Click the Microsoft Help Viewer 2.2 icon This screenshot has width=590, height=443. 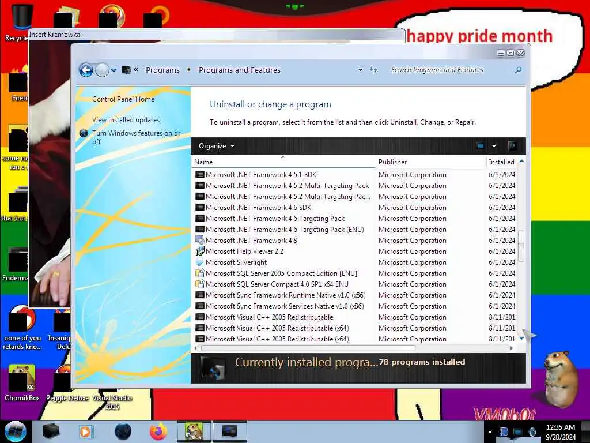(199, 251)
